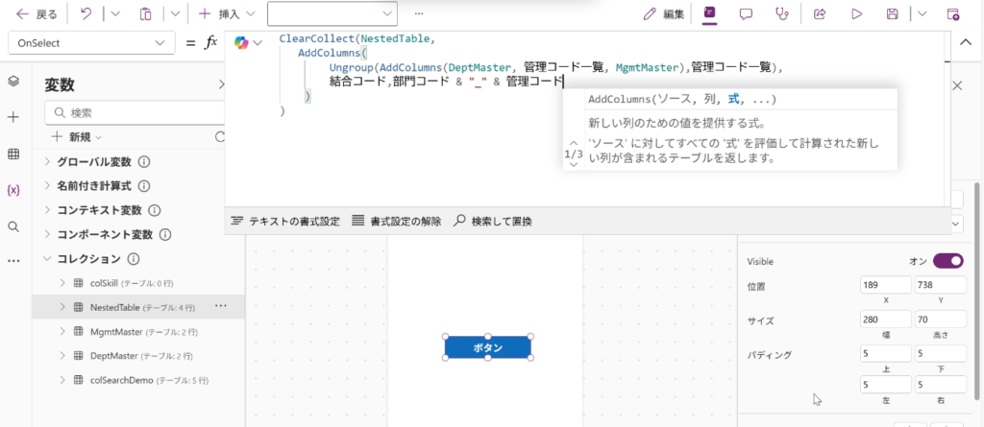Click the 検索 variables search field
The image size is (984, 427).
[x=135, y=112]
